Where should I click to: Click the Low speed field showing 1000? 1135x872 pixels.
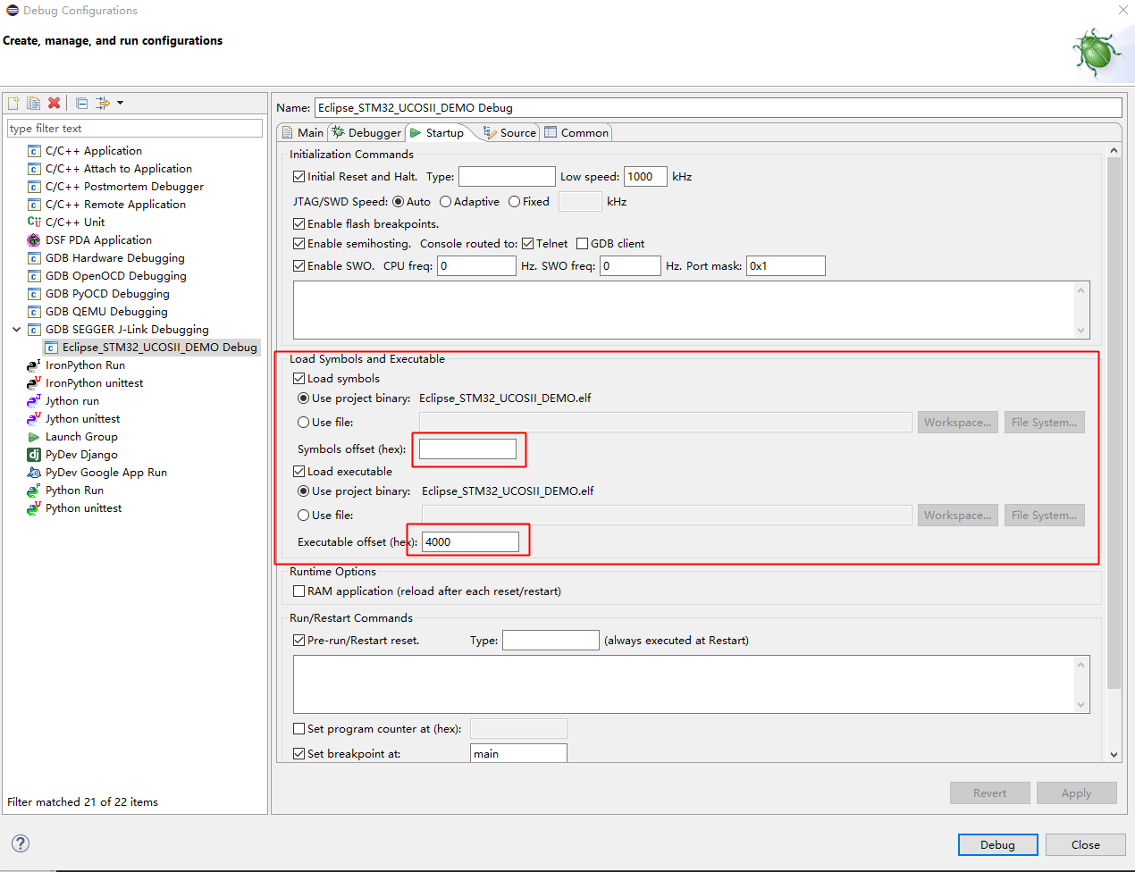tap(645, 177)
